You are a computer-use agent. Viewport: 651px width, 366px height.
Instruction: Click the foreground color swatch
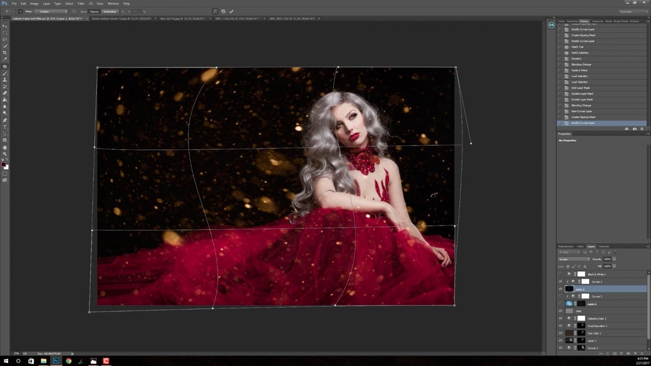pos(2,163)
